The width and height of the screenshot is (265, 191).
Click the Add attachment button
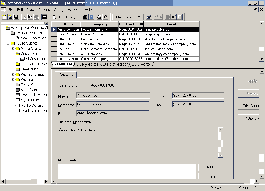coord(211,167)
